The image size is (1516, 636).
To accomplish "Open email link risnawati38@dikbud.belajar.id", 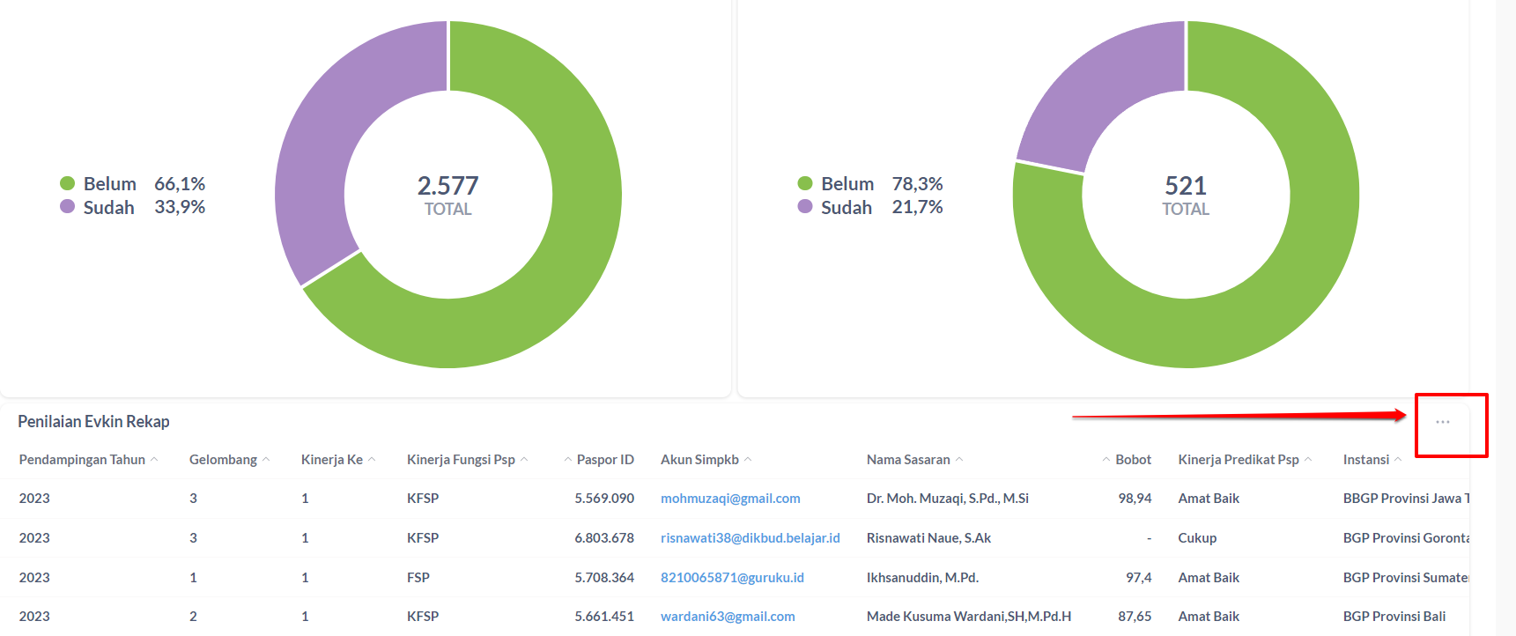I will coord(751,538).
